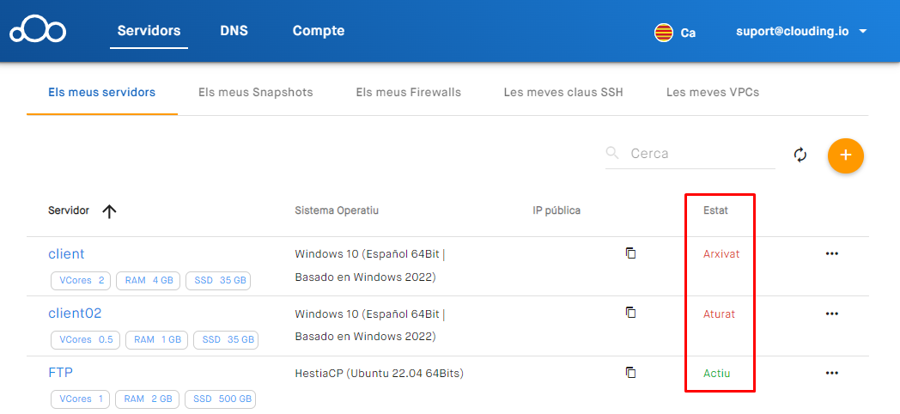Click the Clouding logo icon

click(38, 31)
